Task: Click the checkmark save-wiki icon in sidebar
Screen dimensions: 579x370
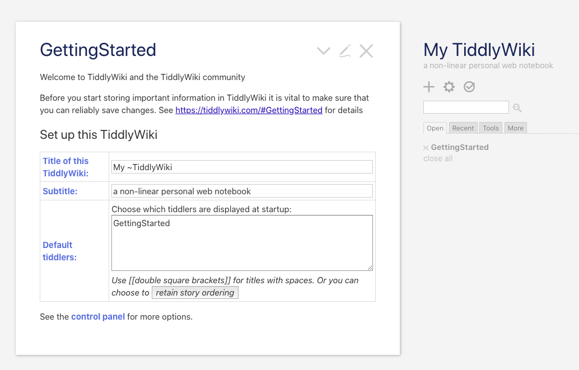Action: 469,87
